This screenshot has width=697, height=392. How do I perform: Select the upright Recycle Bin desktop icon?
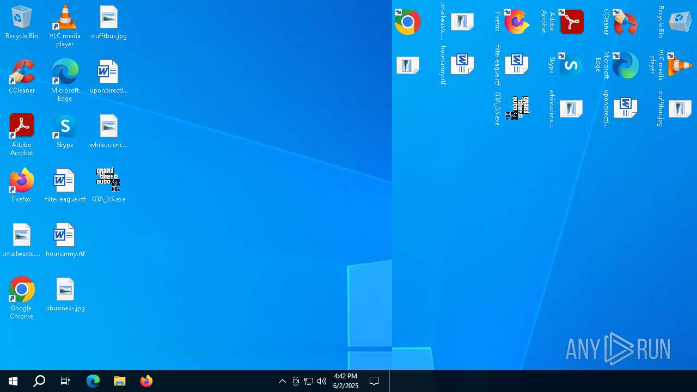click(x=22, y=23)
